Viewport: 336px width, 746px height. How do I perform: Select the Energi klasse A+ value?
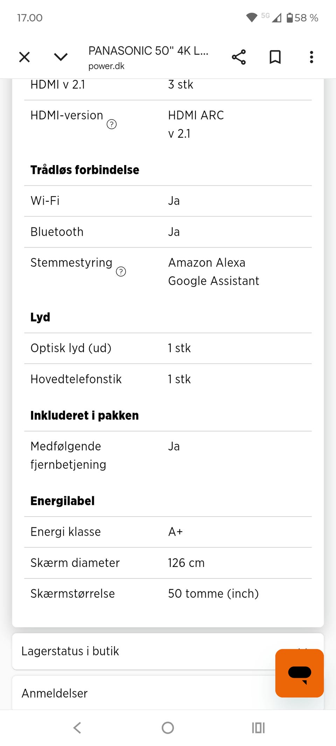click(175, 532)
